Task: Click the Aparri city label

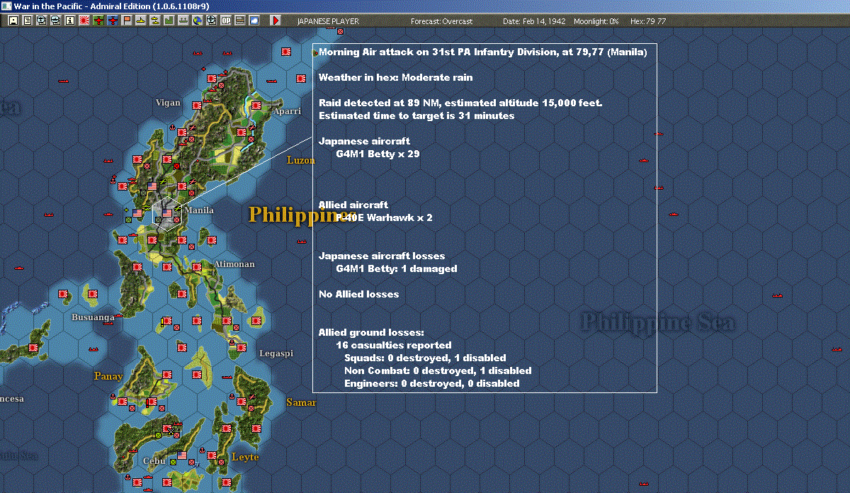Action: coord(286,111)
